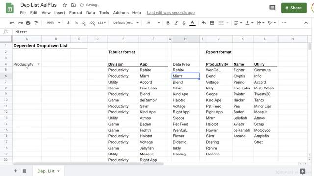This screenshot has width=314, height=176.
Task: Click the Undo icon
Action: click(x=12, y=23)
